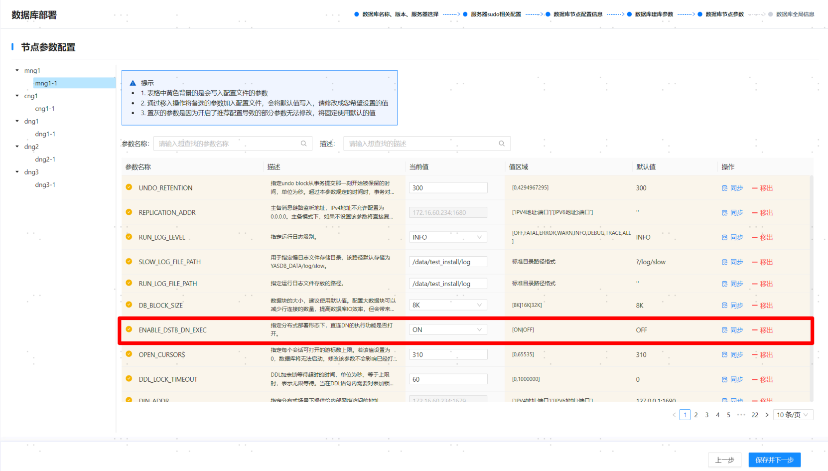The image size is (828, 471).
Task: Open the DB_BLOCK_SIZE 8K dropdown
Action: [x=448, y=305]
